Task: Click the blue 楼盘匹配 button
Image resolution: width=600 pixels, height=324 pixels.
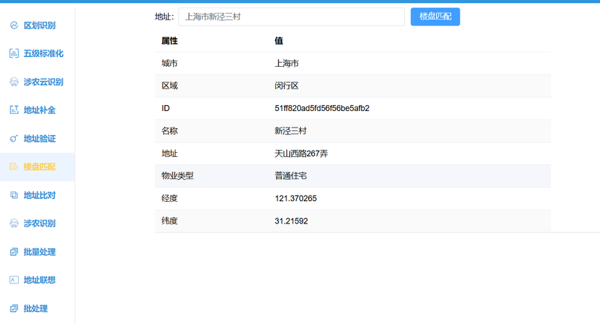Action: 435,16
